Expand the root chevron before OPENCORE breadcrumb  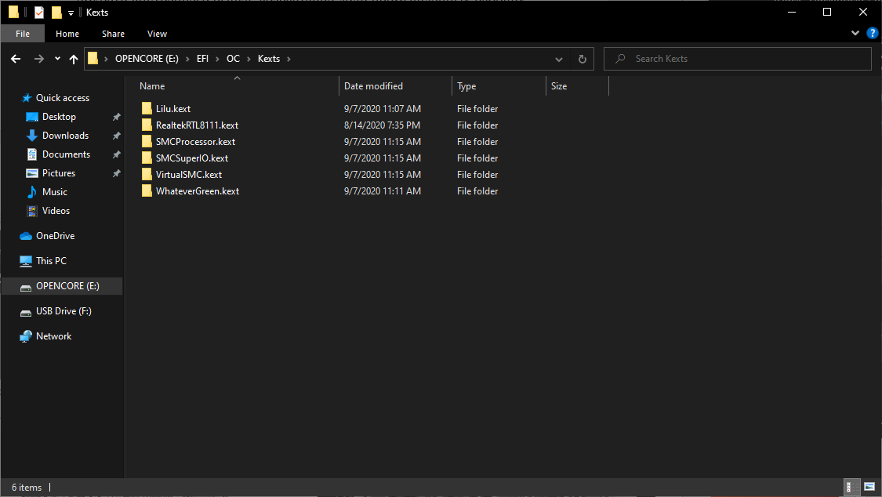107,59
